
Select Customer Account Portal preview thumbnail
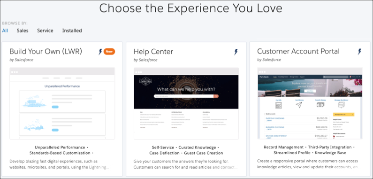[x=310, y=103]
